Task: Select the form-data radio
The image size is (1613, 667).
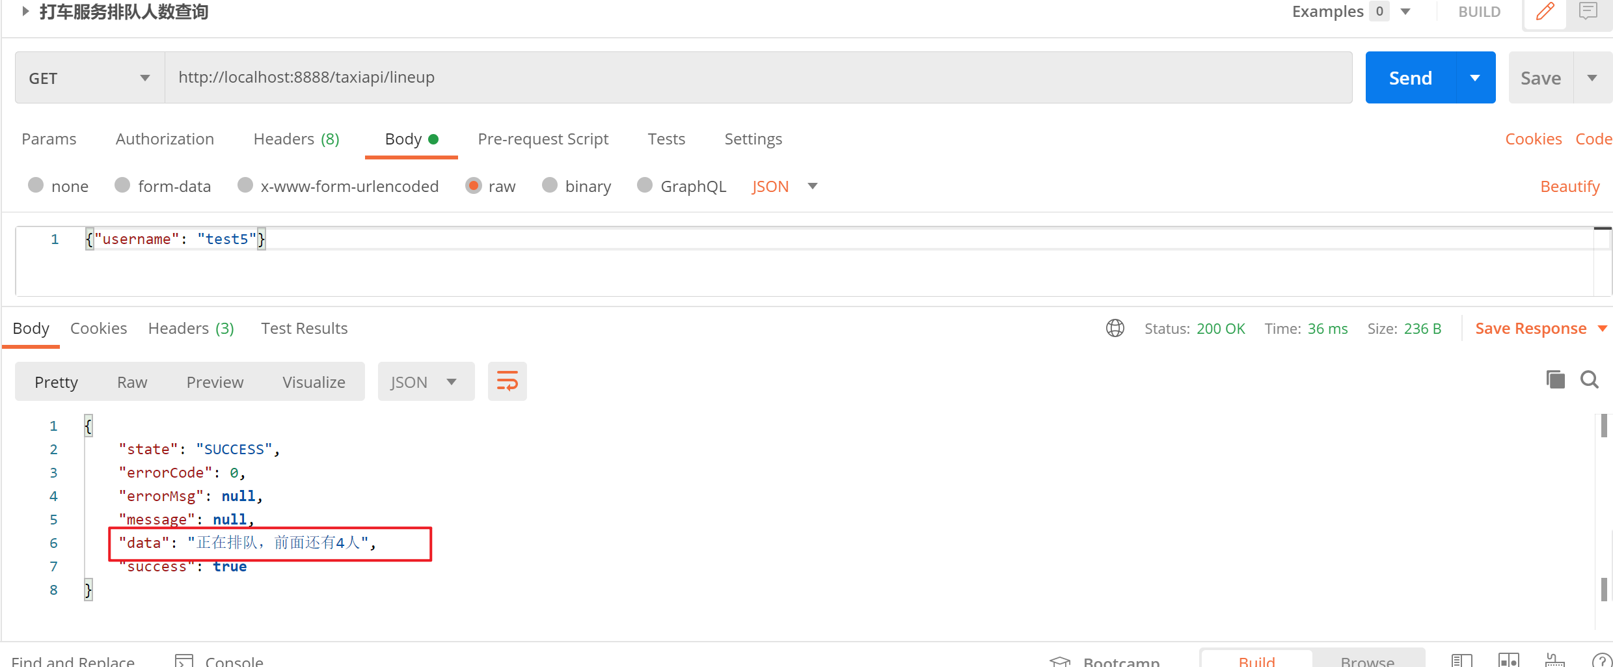Action: (122, 185)
